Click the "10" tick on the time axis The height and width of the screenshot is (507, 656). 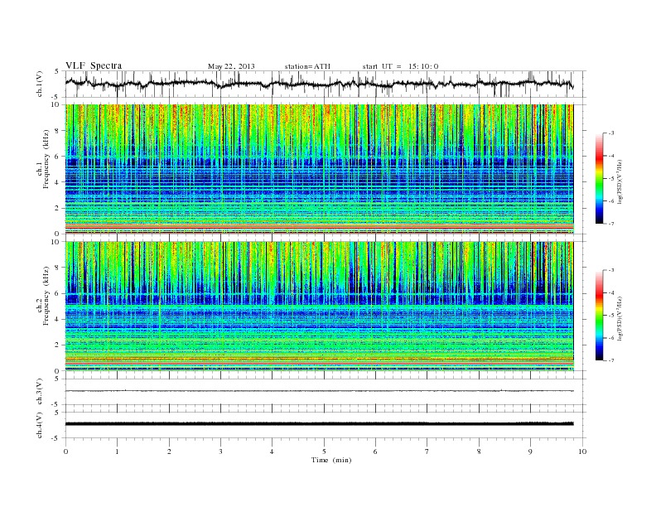[582, 451]
